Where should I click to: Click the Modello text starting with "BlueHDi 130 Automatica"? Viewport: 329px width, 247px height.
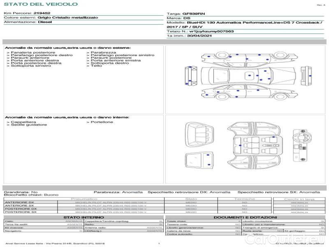(244, 25)
